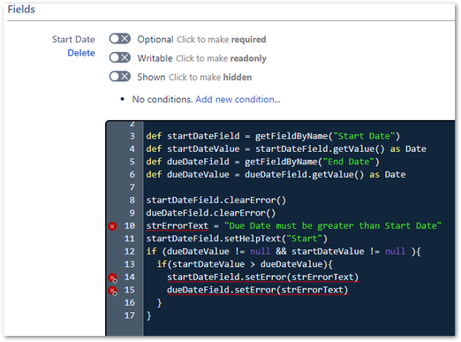Click the 'Optional' toggle label text

(155, 40)
